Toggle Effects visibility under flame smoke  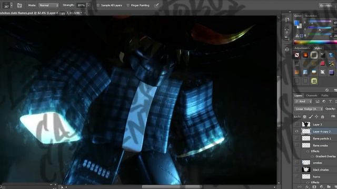click(308, 151)
